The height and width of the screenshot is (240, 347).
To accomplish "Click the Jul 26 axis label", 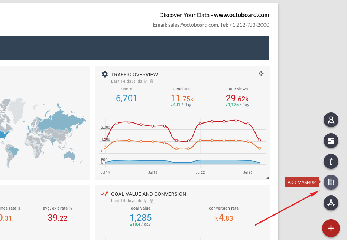I will pos(248,172).
